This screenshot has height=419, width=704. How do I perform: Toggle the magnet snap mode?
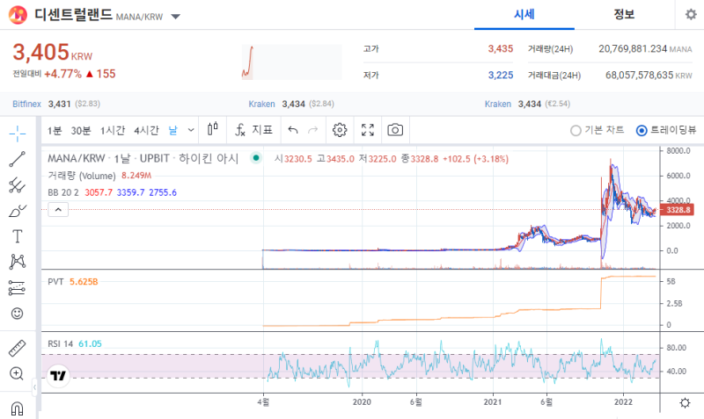[x=17, y=408]
